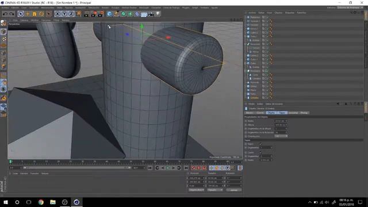Viewport: 368px width, 207px height.
Task: Open the Objeto (Rel) coordinate dropdown
Action: click(x=197, y=190)
